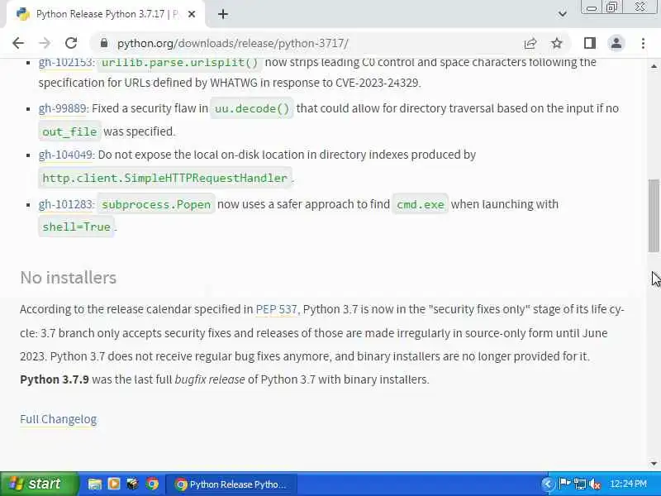
Task: Click the muted volume tray icon
Action: pos(595,484)
